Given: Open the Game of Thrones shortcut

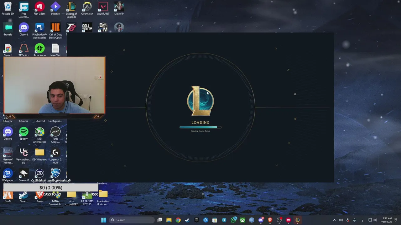Looking at the screenshot, I should pyautogui.click(x=8, y=156).
